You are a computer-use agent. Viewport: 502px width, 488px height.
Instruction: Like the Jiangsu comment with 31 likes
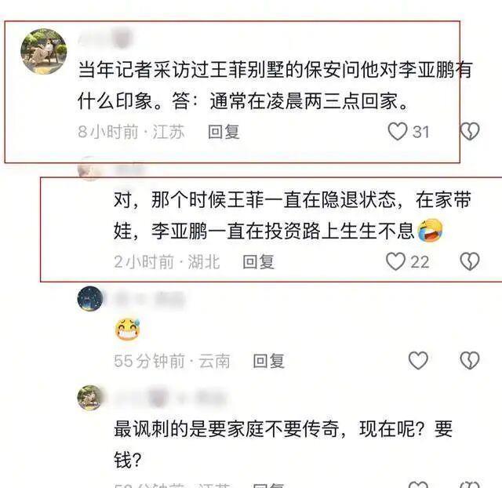point(398,131)
